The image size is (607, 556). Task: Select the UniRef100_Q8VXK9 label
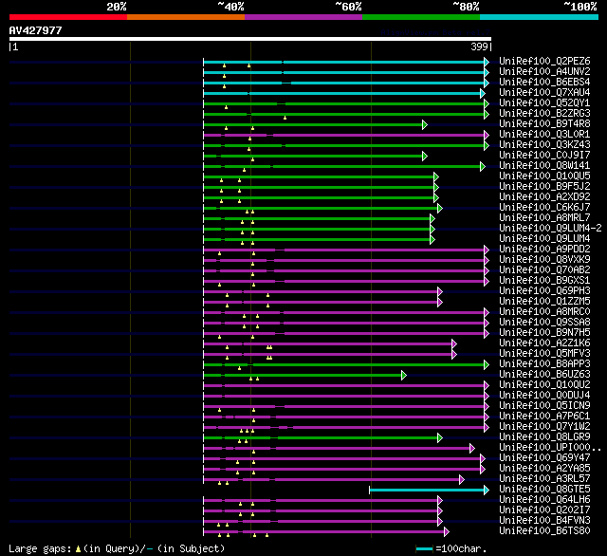pos(544,260)
